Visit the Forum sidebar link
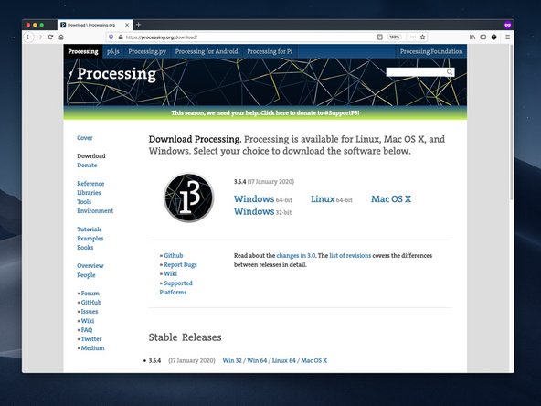Image resolution: width=541 pixels, height=406 pixels. click(90, 294)
